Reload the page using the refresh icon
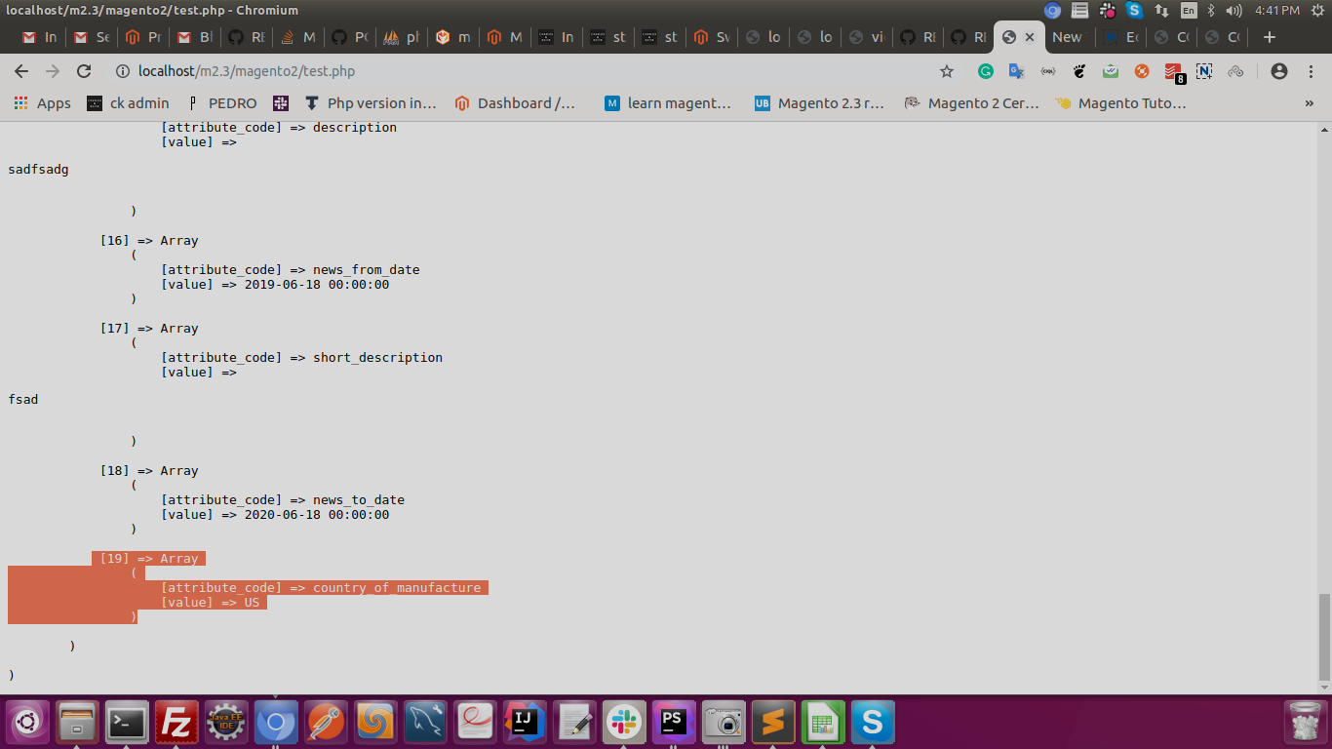1332x749 pixels. [x=83, y=71]
